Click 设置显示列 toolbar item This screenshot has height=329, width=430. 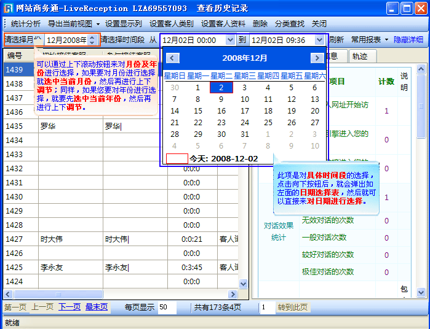pyautogui.click(x=123, y=24)
